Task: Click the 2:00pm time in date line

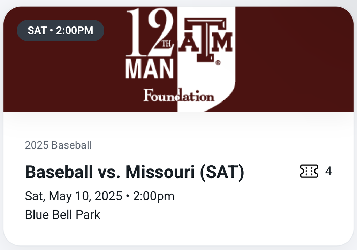Action: (x=153, y=196)
